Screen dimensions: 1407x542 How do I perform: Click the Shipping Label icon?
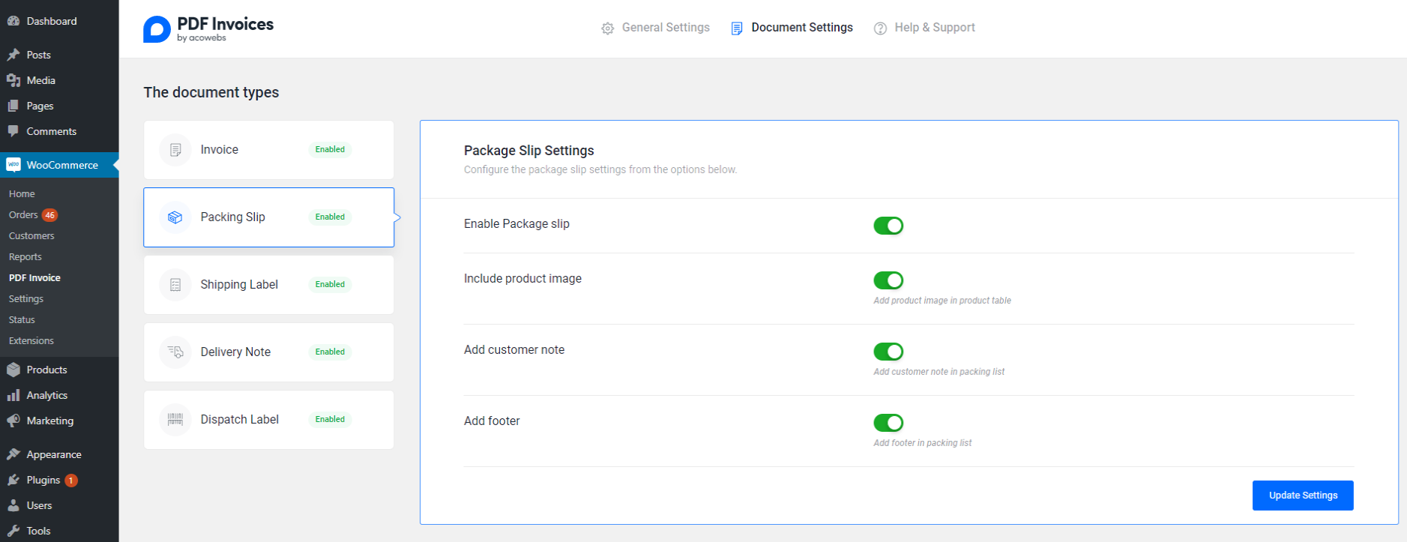[175, 285]
